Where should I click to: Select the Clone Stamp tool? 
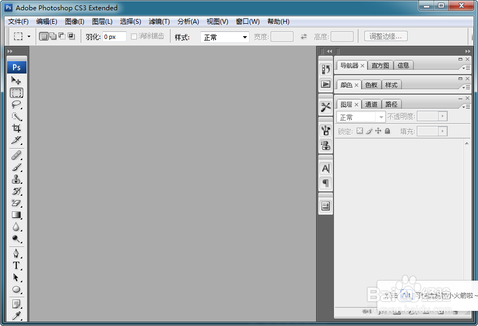(17, 179)
